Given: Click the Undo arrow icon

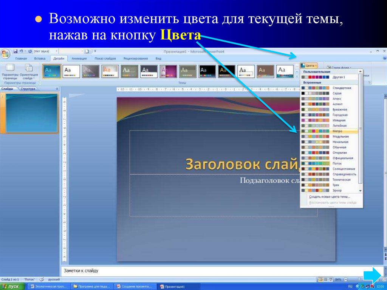Looking at the screenshot, I should click(22, 51).
